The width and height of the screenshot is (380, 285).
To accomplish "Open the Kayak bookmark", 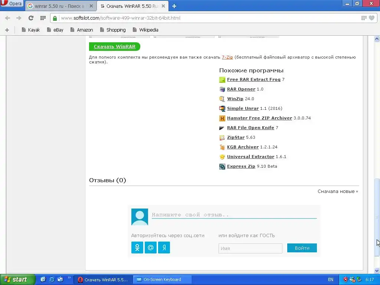I will click(30, 30).
